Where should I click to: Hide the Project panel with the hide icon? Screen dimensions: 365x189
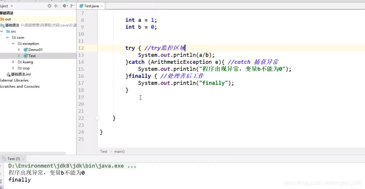(72, 6)
